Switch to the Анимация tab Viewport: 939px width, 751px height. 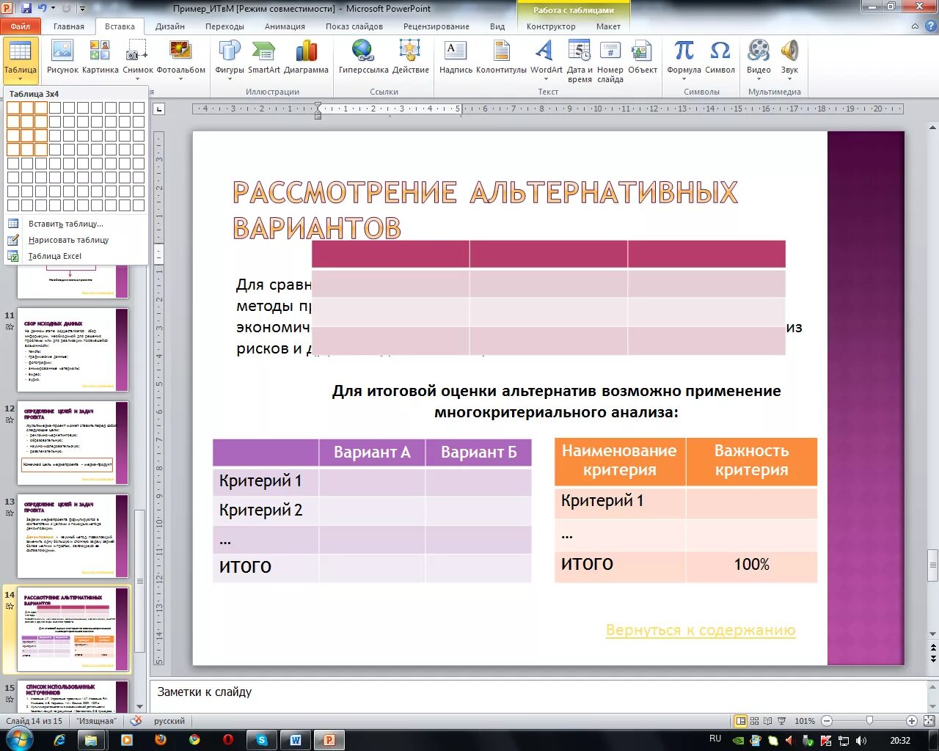pos(285,26)
